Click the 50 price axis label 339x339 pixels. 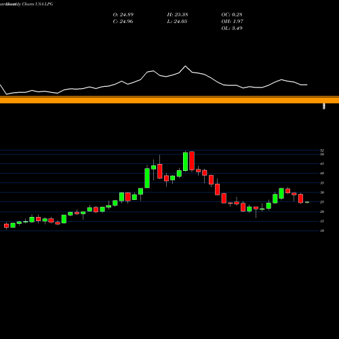point(322,154)
